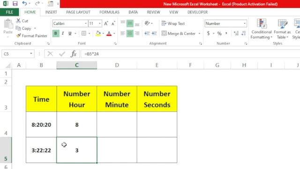Open Number dialog launcher icon
The width and height of the screenshot is (300, 169).
(x=246, y=44)
